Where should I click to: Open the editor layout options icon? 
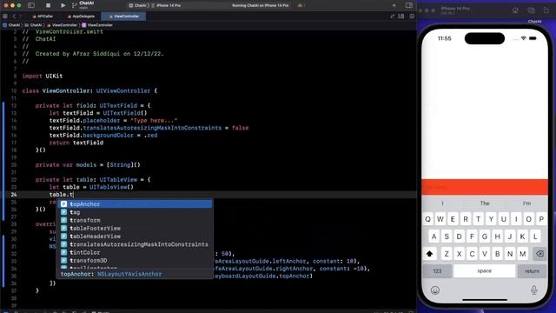(x=401, y=16)
